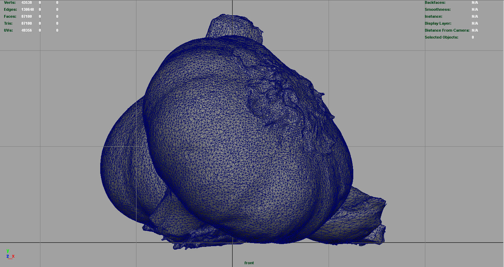Click the "87100" value in the Faces row
The image size is (504, 267).
(x=26, y=16)
